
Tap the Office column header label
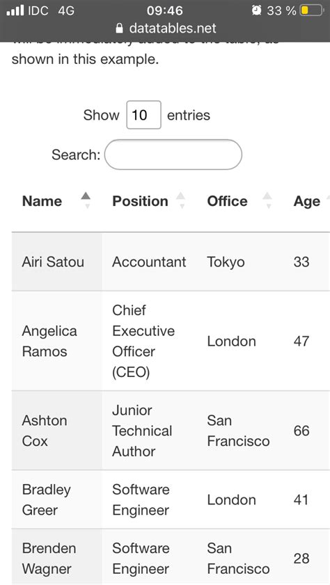(x=227, y=201)
